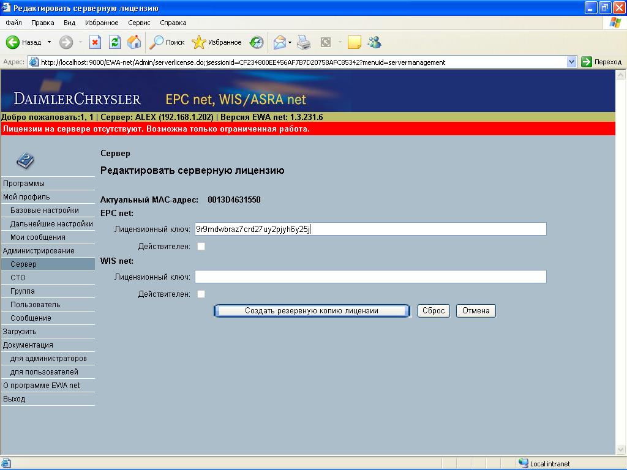Click the Home page icon

[134, 42]
